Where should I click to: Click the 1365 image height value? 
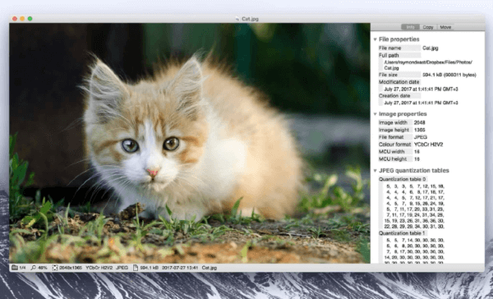tap(419, 130)
